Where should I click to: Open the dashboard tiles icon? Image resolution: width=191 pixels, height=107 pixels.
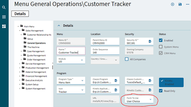4,26
